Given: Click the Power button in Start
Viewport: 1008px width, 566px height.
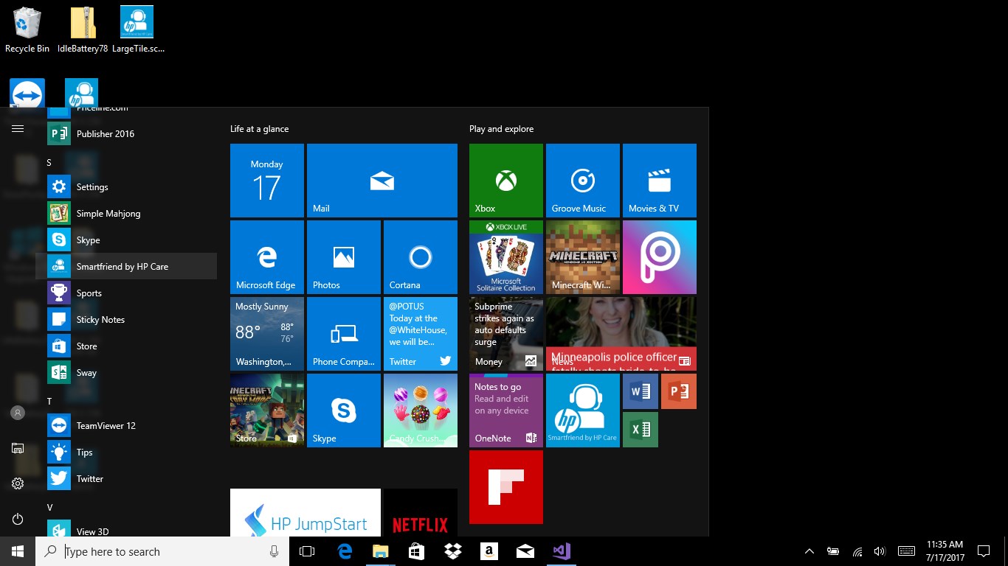Looking at the screenshot, I should pos(18,519).
